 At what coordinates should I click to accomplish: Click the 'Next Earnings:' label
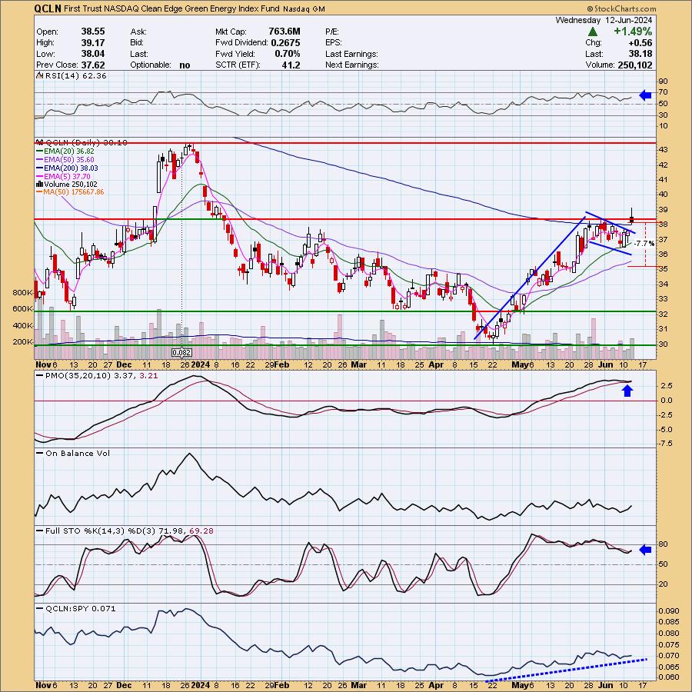pyautogui.click(x=351, y=65)
